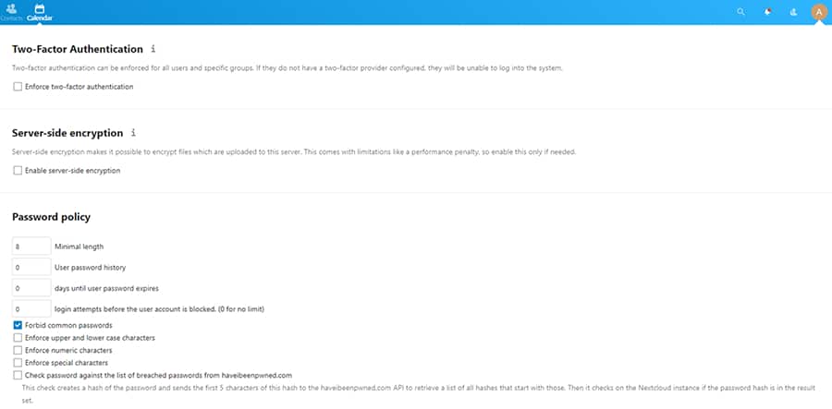Click info icon beside Server-side encryption
832x409 pixels.
coord(133,132)
